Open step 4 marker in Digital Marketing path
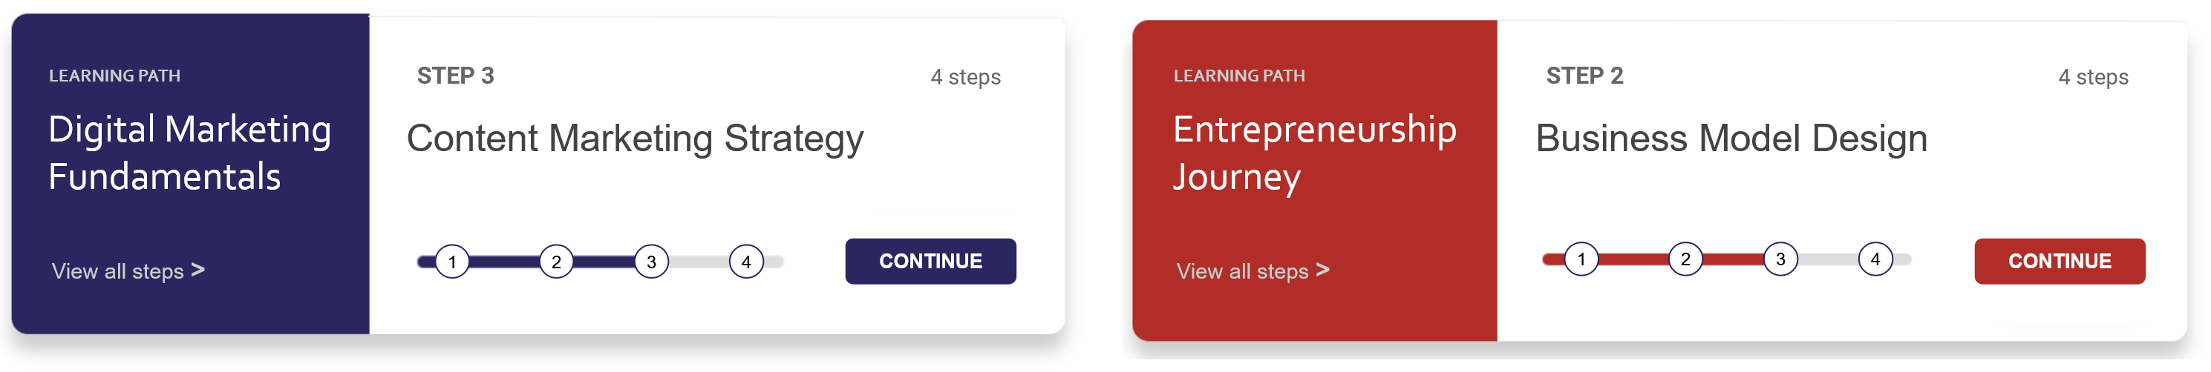The height and width of the screenshot is (372, 2211). coord(746,262)
